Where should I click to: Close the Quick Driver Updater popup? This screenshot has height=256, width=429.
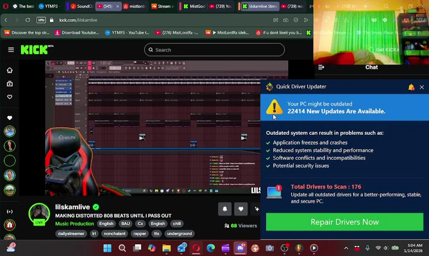(422, 87)
